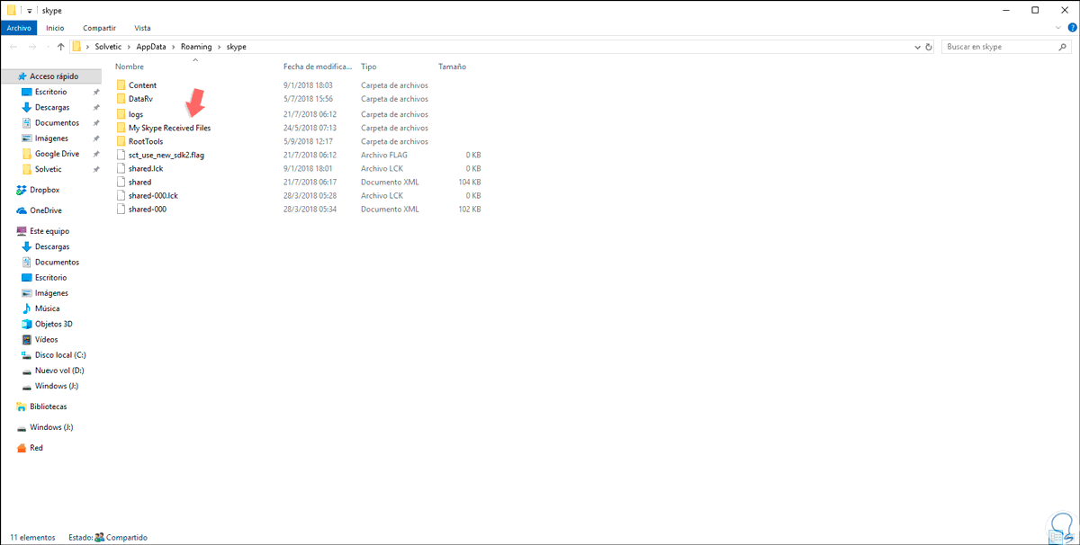Image resolution: width=1080 pixels, height=545 pixels.
Task: Open the recent locations dropdown arrow
Action: (47, 47)
